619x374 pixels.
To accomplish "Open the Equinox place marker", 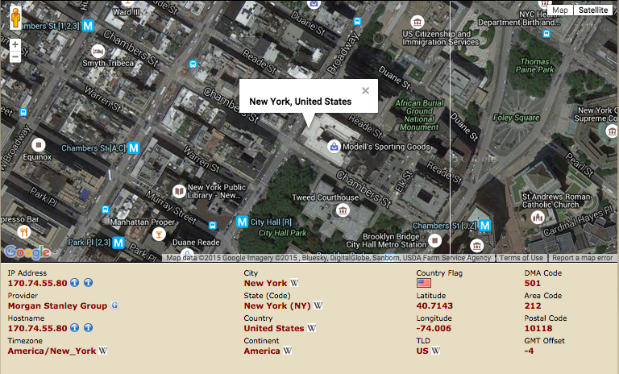I will pos(39,145).
